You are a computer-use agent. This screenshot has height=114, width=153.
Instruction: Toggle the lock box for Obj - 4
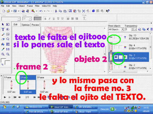[x=121, y=47]
